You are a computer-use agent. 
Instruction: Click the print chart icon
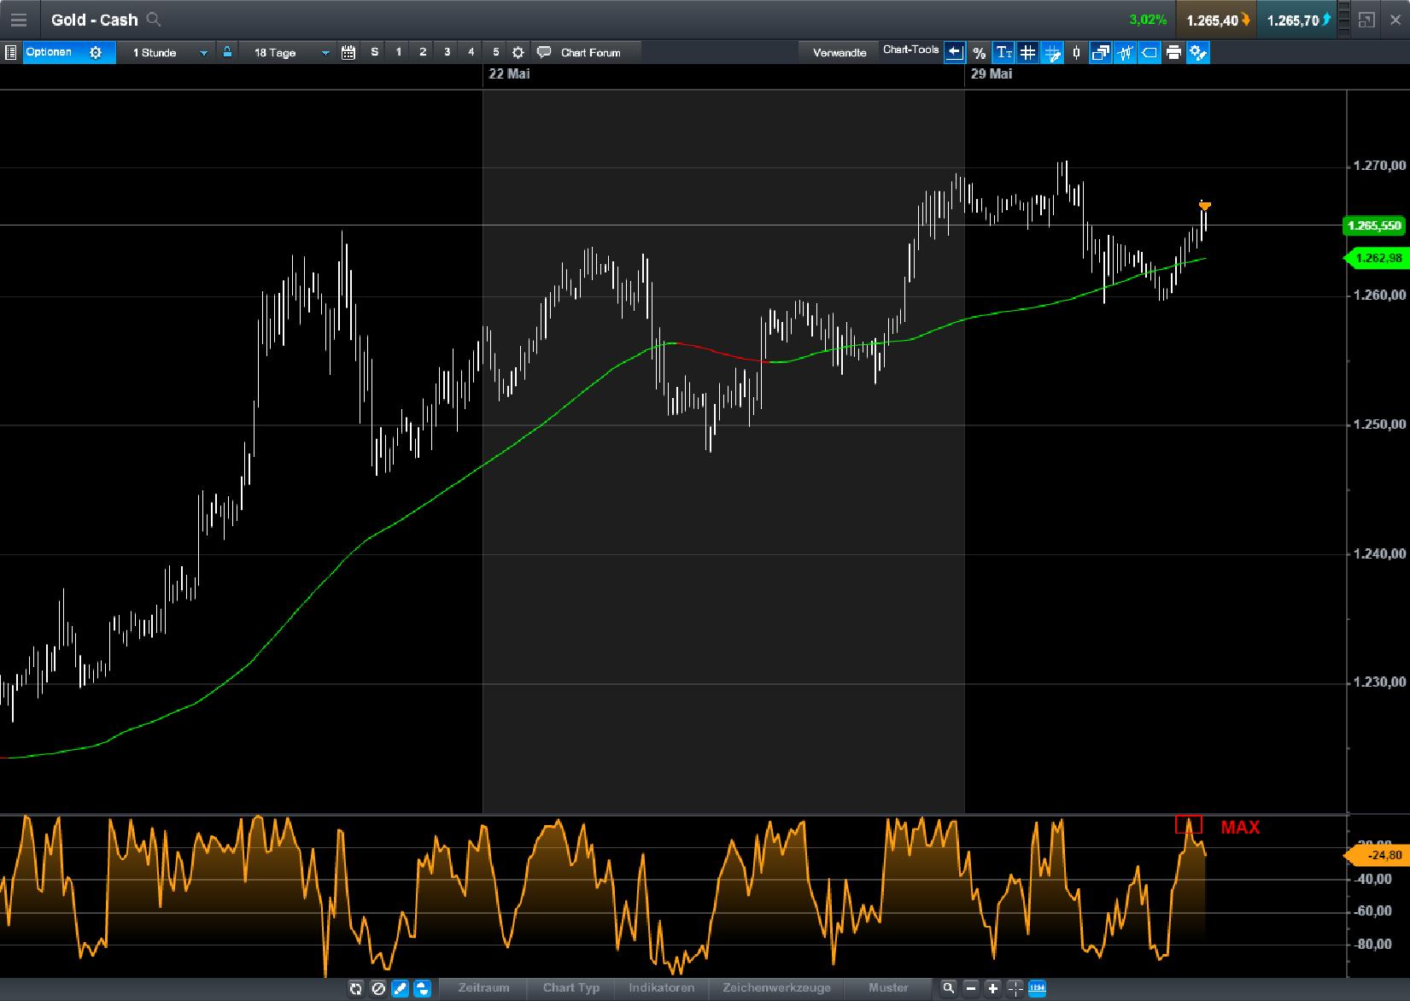1173,52
